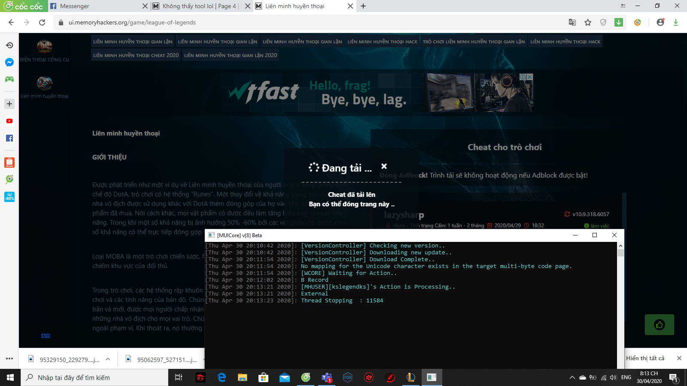Click the shield icon in address bar
Viewport: 687px width, 386px height.
click(x=603, y=22)
